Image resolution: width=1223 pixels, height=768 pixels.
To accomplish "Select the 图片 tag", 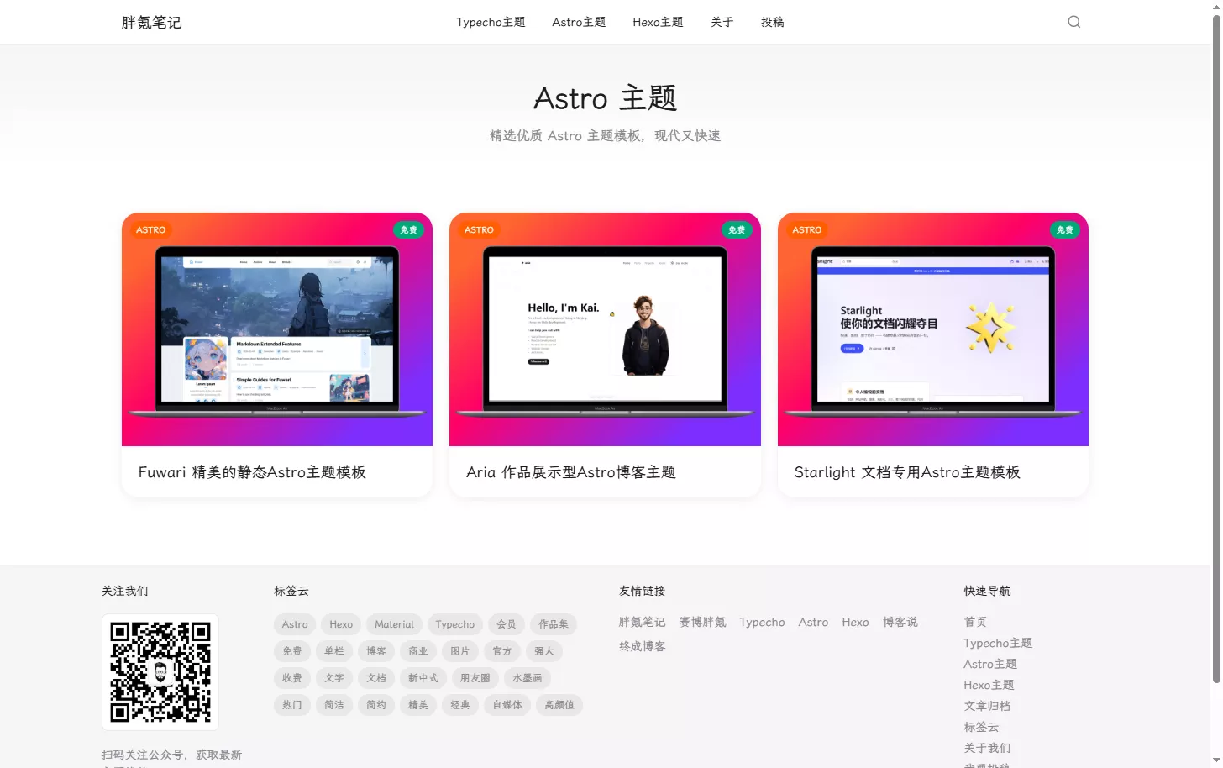I will pos(460,651).
